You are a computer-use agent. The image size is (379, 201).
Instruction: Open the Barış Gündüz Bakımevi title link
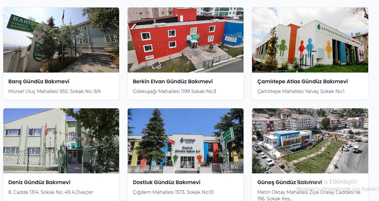39,82
